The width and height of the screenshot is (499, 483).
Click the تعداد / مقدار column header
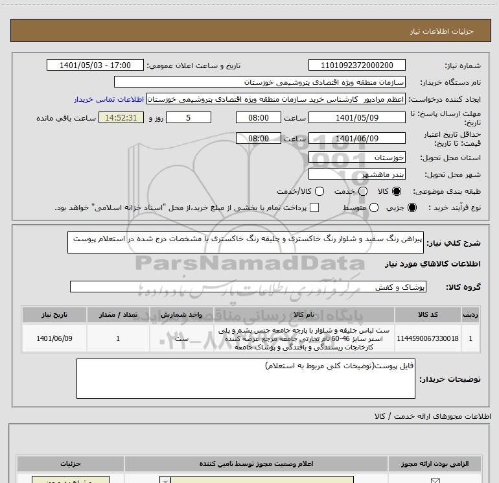click(118, 314)
